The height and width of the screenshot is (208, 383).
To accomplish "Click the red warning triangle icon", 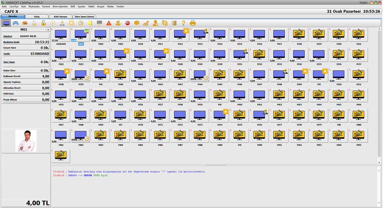I will pos(109,23).
